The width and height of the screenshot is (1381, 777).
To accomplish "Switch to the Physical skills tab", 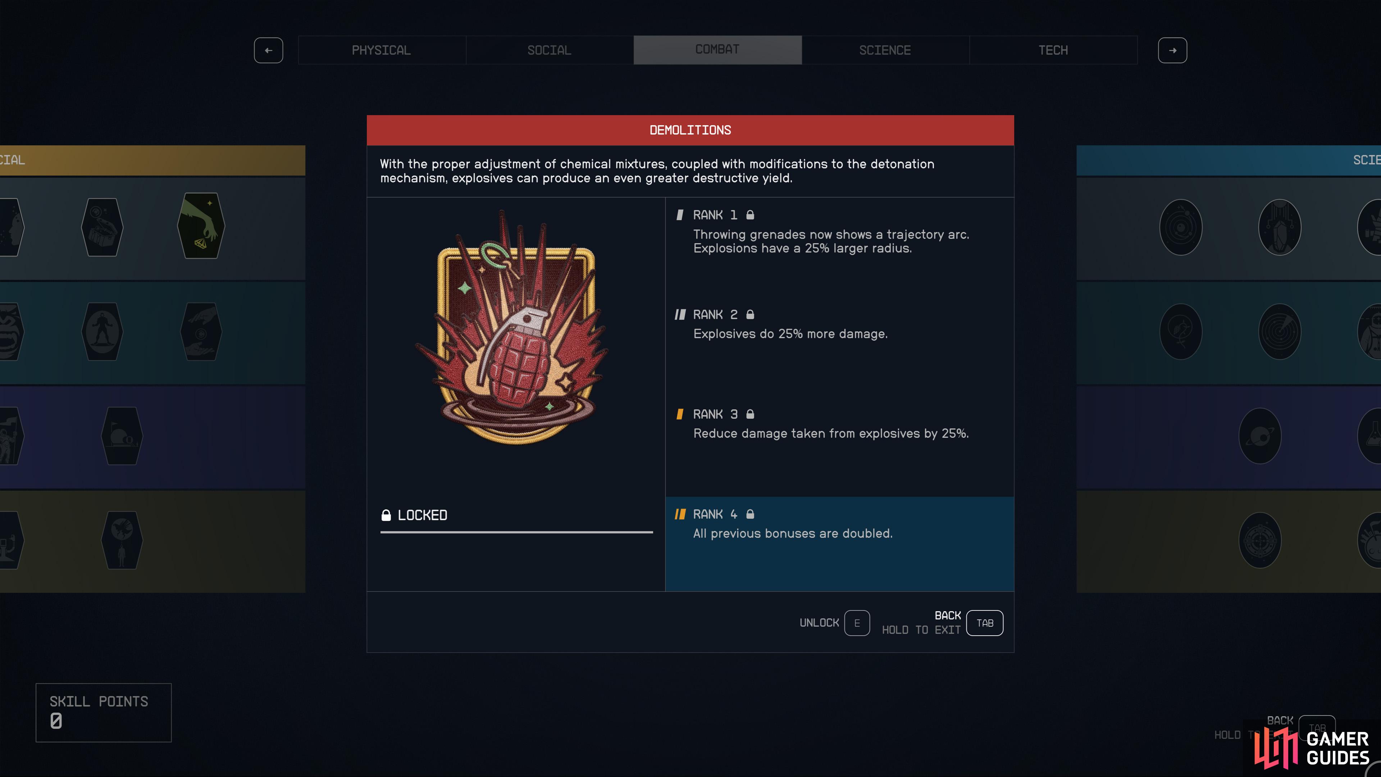I will coord(382,50).
